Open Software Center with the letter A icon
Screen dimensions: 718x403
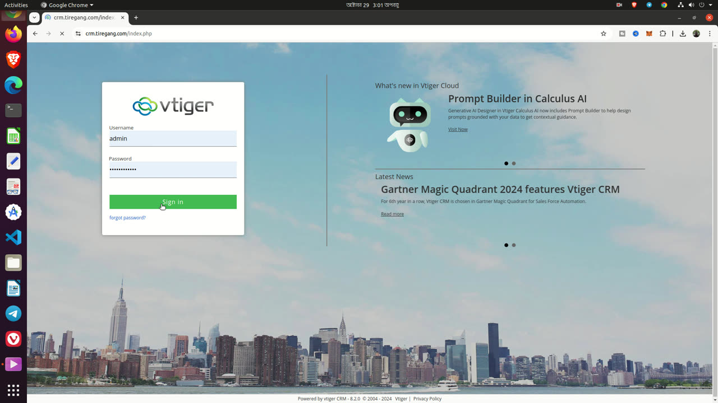point(13,212)
